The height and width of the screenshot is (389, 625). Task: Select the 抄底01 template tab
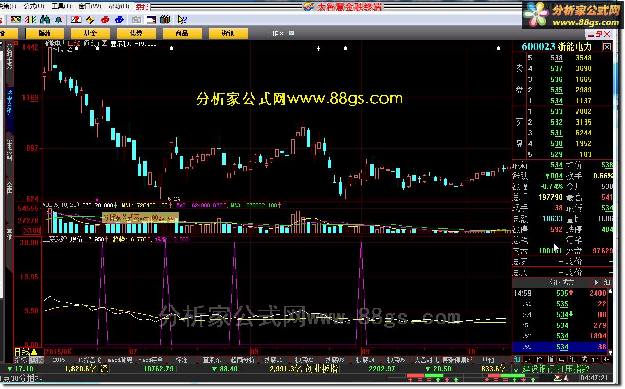point(274,360)
